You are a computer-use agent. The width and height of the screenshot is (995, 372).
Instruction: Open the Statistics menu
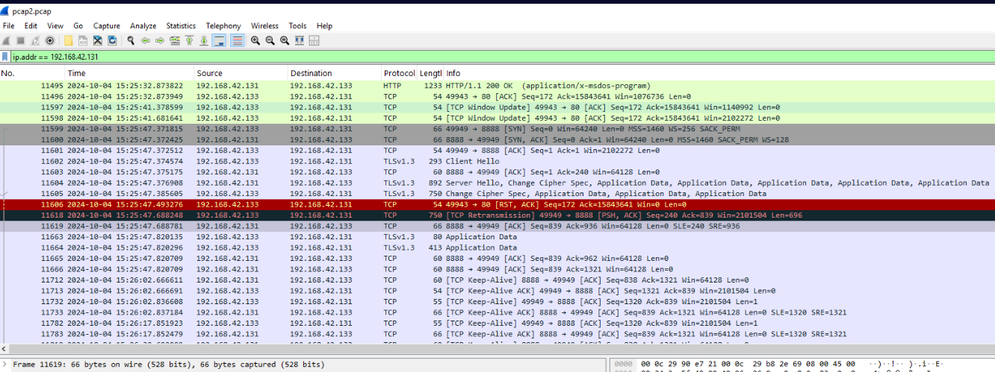180,26
